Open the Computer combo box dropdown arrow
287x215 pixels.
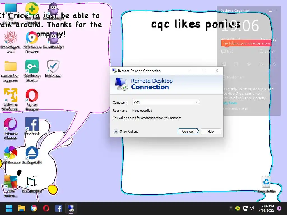pos(196,102)
